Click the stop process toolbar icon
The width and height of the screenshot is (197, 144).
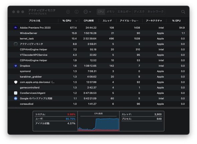68,12
